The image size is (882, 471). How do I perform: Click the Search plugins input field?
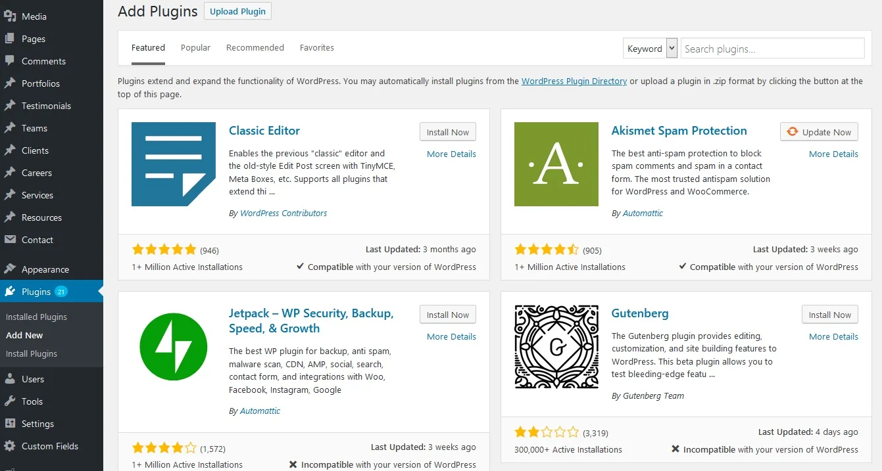(772, 49)
